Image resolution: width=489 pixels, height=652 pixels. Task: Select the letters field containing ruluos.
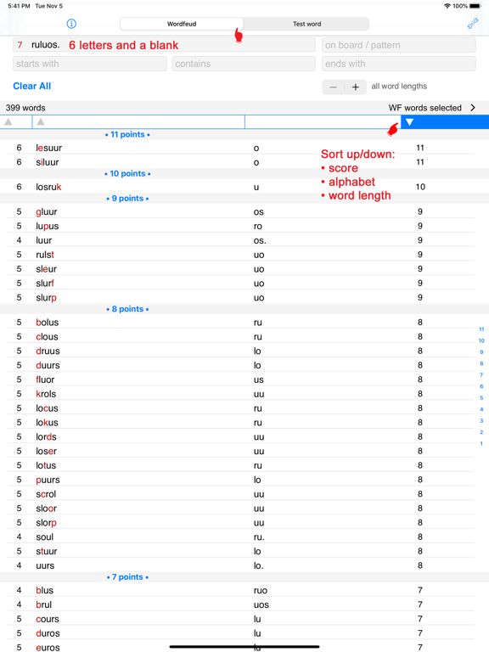click(164, 45)
